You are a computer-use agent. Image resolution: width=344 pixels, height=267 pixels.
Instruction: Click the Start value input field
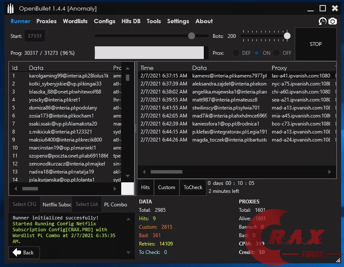point(35,36)
